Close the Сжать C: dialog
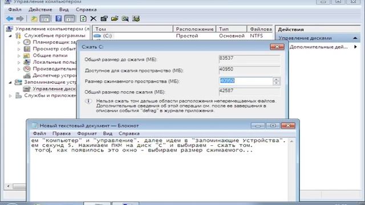The width and height of the screenshot is (365, 205). (277, 47)
